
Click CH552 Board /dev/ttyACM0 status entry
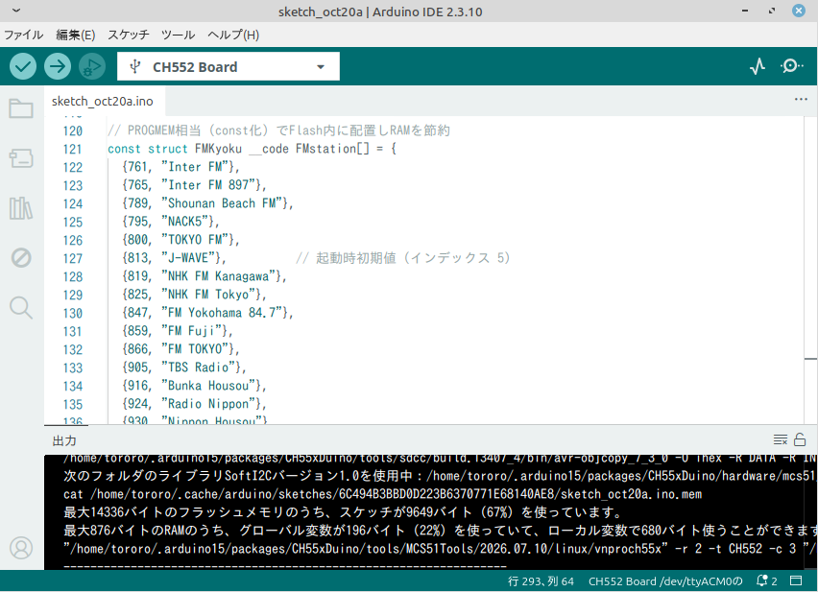pyautogui.click(x=665, y=580)
